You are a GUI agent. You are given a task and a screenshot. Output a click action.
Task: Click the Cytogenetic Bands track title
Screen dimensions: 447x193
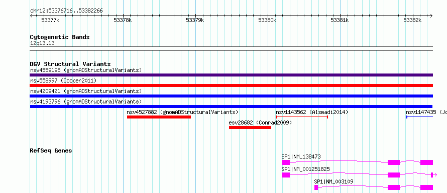pos(60,37)
